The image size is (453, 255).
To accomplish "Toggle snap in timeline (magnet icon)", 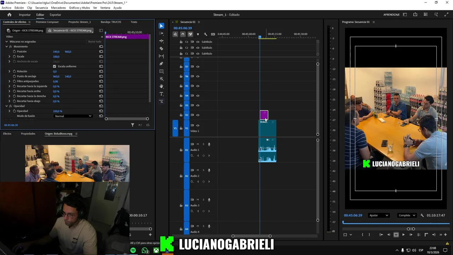I will point(183,34).
